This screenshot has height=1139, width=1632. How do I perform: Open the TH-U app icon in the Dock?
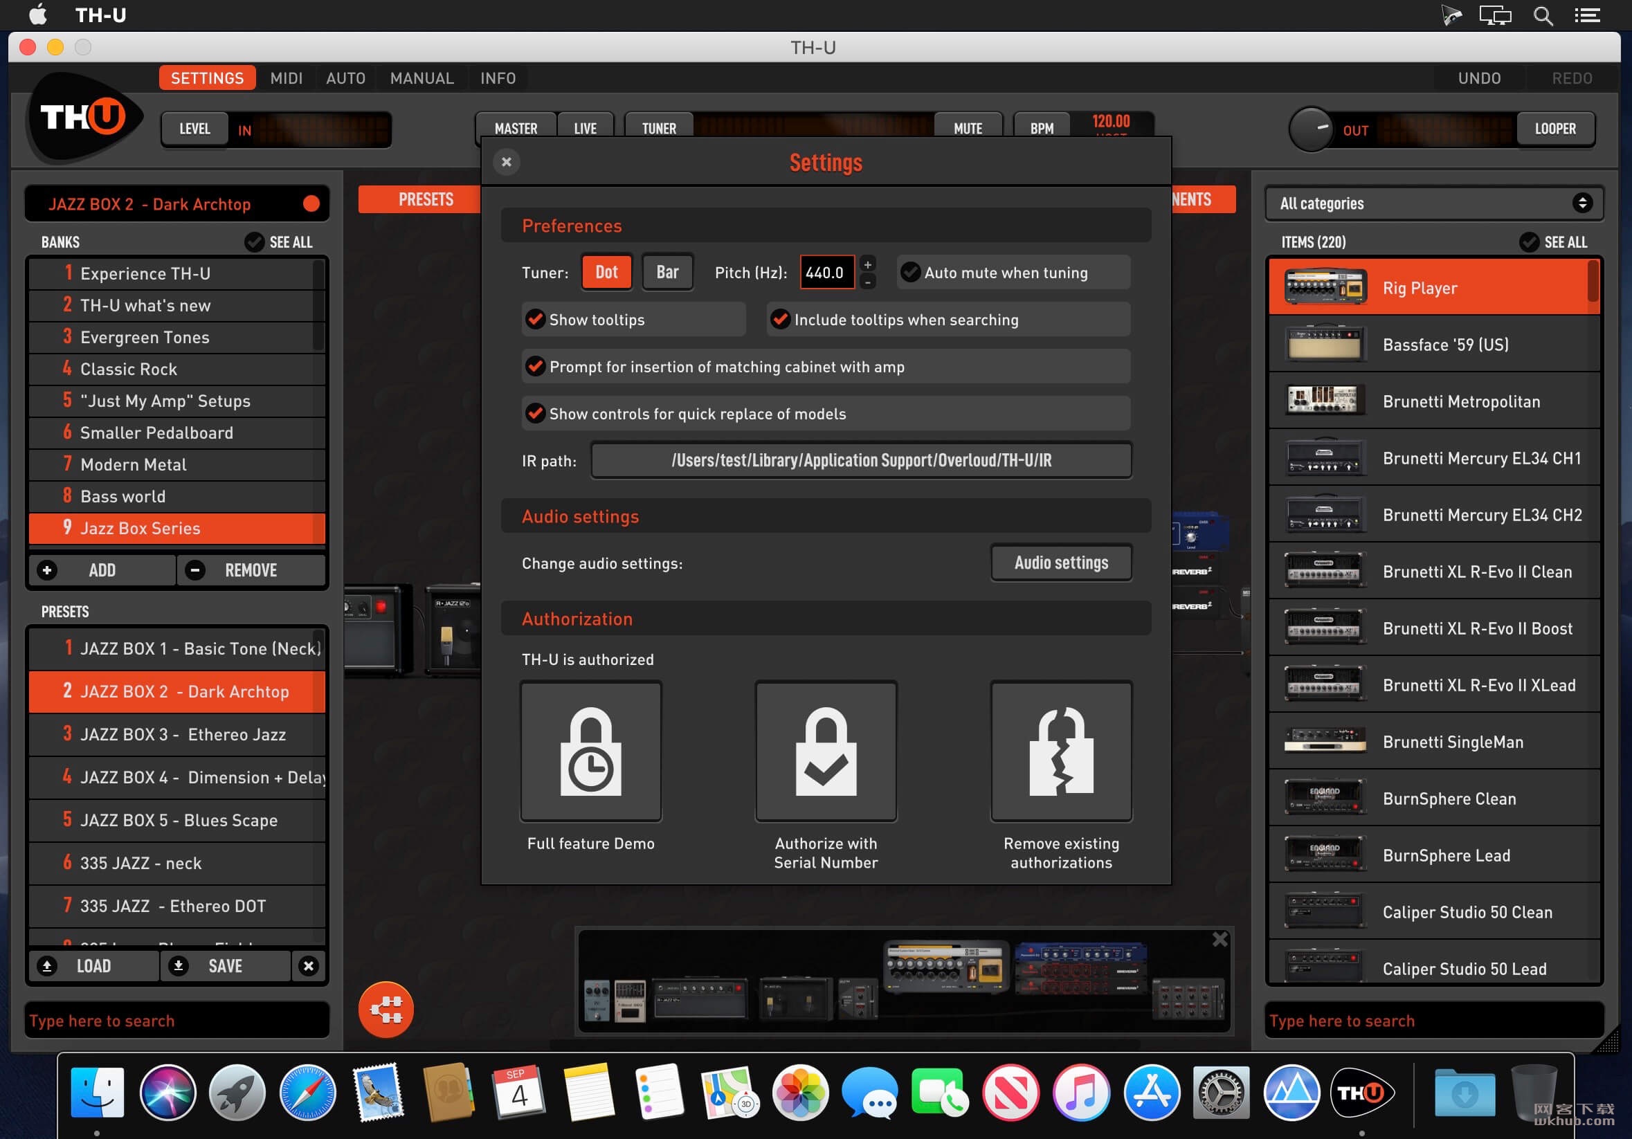[1361, 1092]
